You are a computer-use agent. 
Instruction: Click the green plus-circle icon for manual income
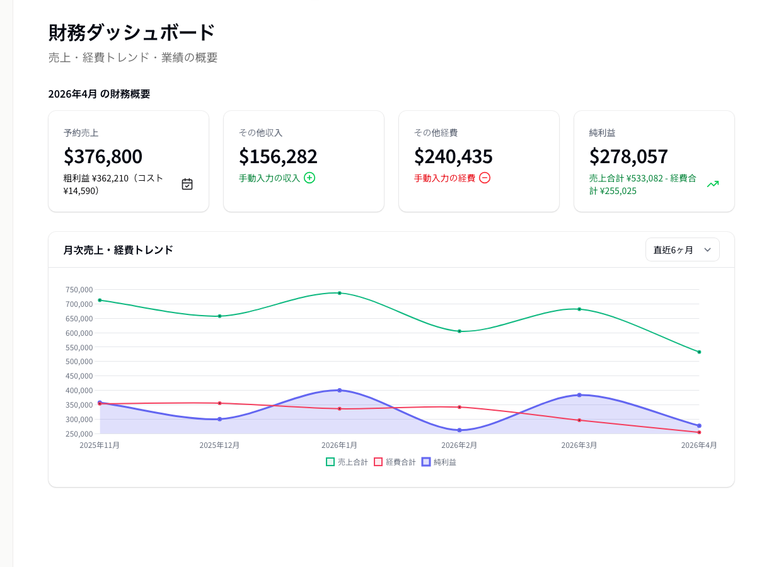(309, 178)
